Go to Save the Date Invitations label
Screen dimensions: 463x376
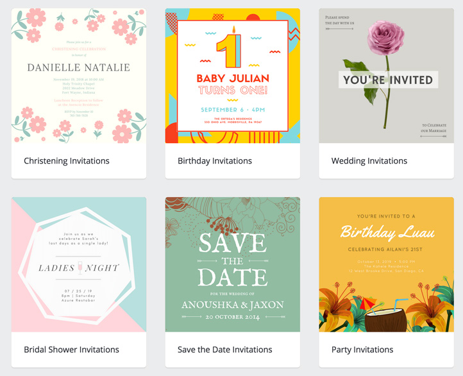225,350
